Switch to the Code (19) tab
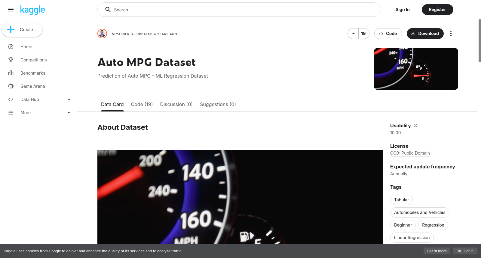Screen dimensions: 481x258 coord(142,104)
